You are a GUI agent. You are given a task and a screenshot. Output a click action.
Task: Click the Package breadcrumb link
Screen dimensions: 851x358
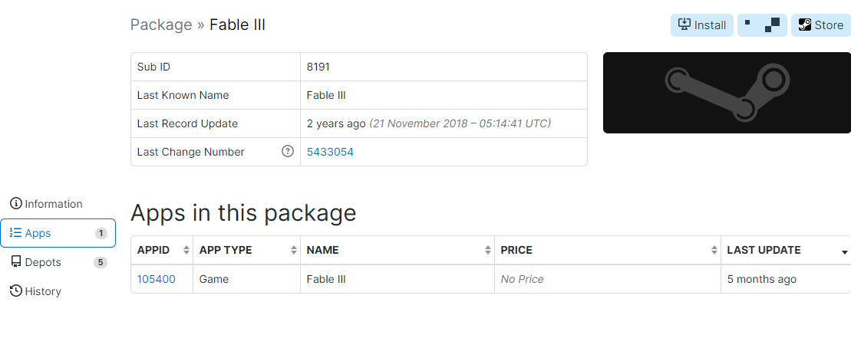point(161,25)
